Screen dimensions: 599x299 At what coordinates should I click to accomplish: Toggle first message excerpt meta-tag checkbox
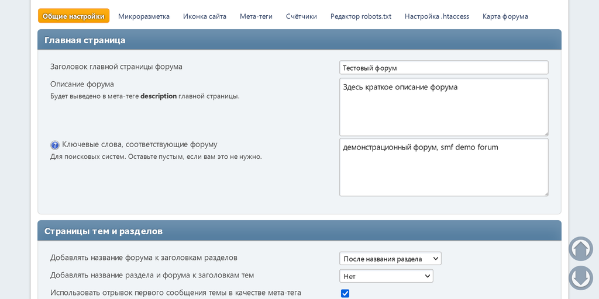[x=345, y=293]
